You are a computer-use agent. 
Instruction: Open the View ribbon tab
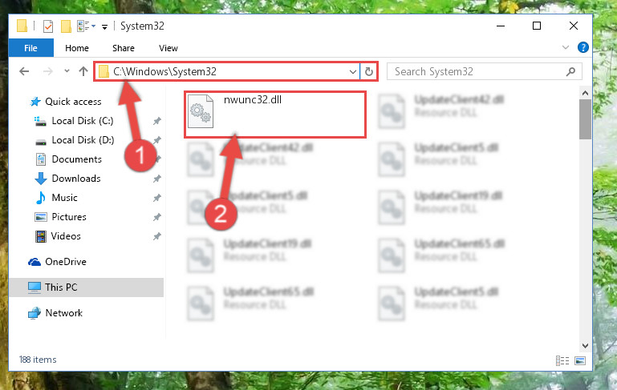pos(168,48)
